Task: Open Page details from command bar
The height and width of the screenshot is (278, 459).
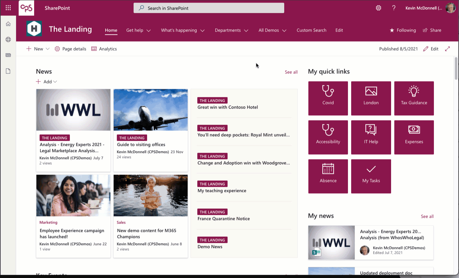Action: (70, 49)
